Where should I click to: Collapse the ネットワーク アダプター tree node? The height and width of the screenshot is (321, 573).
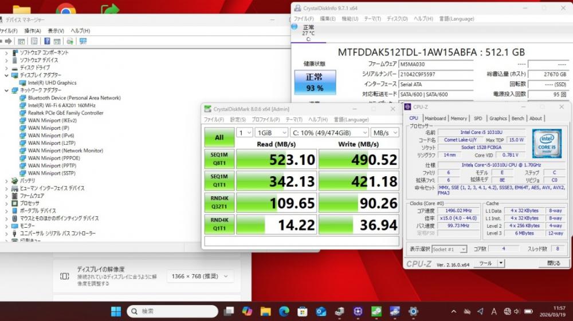pos(7,90)
